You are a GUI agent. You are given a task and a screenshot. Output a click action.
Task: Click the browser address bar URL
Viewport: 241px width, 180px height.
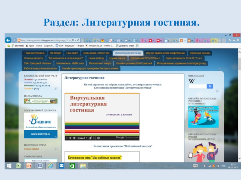(x=46, y=40)
